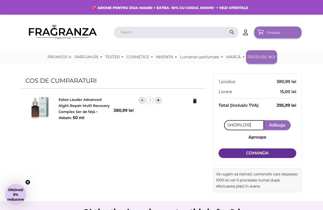
Task: Click the Fragranza logo
Action: pos(63,32)
